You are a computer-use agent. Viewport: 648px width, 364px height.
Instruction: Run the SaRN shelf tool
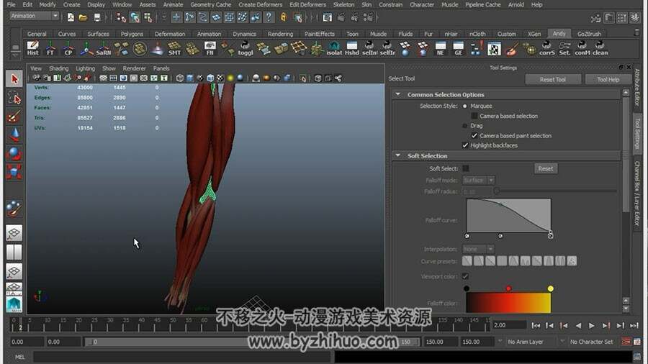(x=103, y=48)
